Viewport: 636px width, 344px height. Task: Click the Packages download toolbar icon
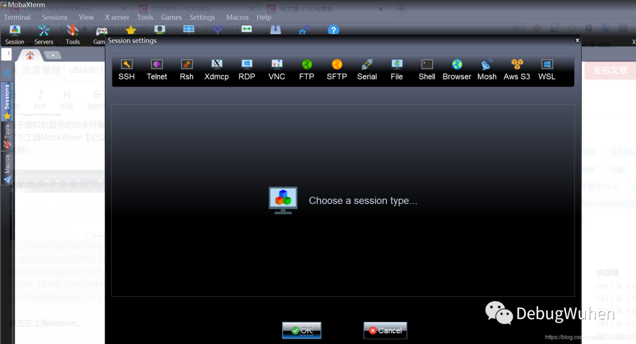click(276, 29)
